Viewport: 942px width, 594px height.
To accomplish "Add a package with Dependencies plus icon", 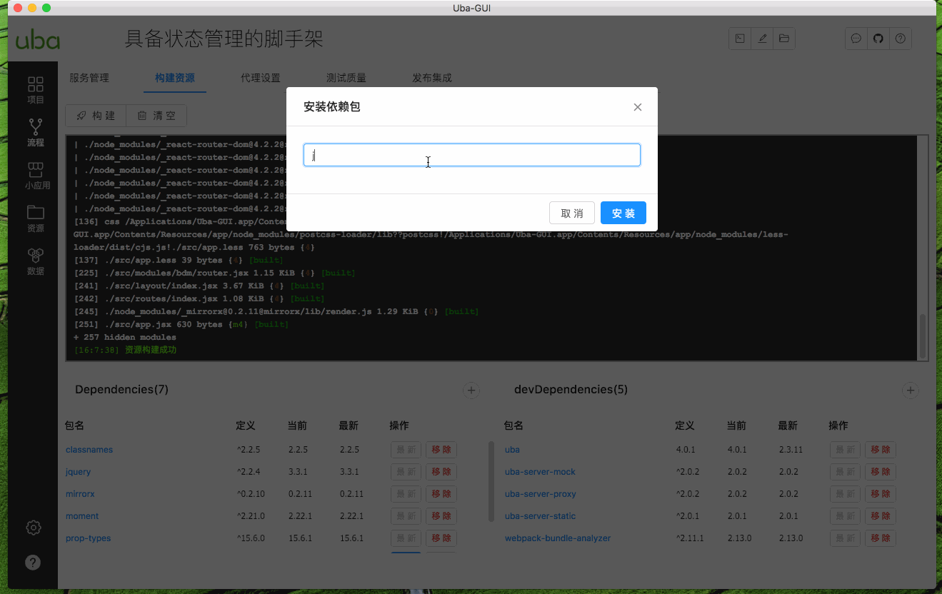I will click(x=471, y=390).
